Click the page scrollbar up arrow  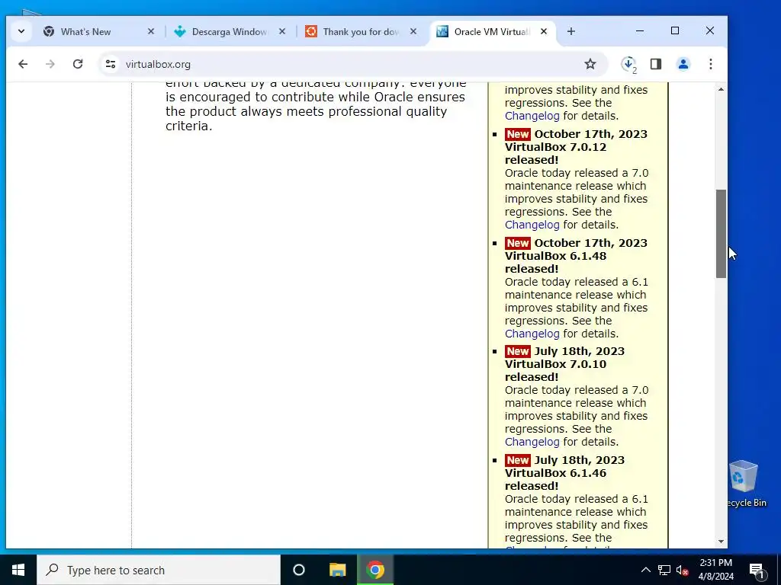click(x=721, y=90)
